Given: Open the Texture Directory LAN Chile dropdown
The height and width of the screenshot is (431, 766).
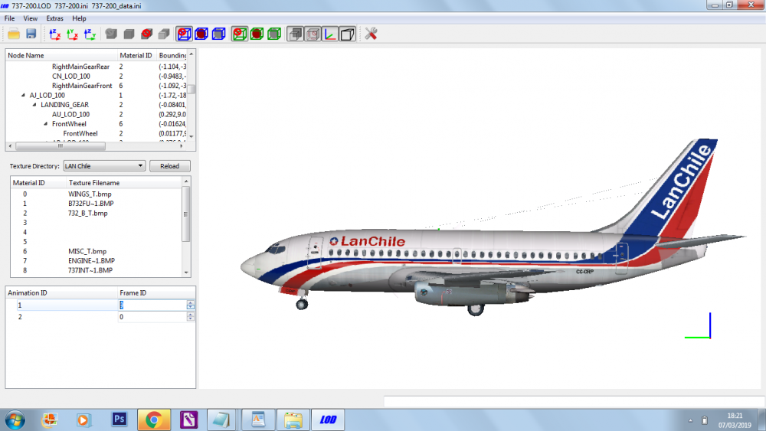Looking at the screenshot, I should click(104, 166).
